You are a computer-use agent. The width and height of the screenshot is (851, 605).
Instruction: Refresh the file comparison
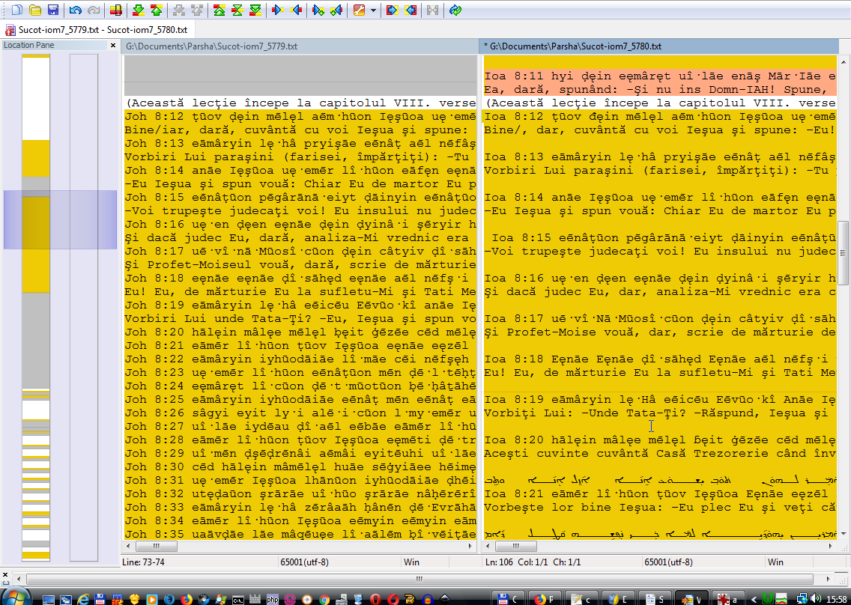pos(455,10)
